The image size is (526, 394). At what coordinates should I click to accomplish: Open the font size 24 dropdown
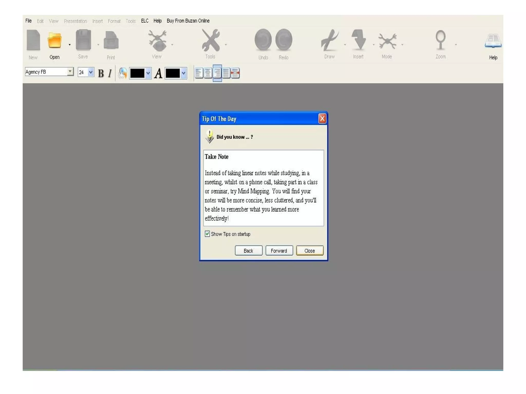coord(91,72)
